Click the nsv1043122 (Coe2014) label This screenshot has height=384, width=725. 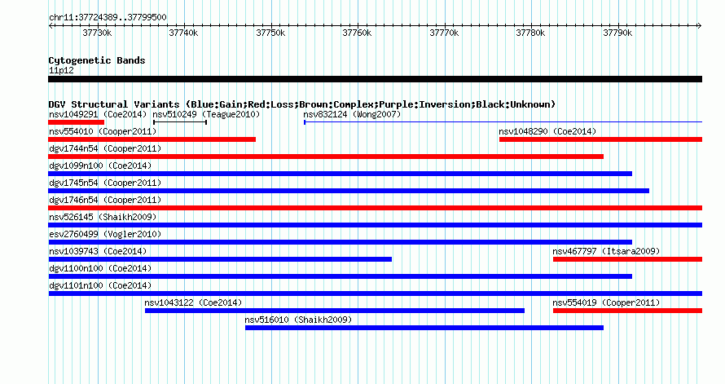click(193, 302)
